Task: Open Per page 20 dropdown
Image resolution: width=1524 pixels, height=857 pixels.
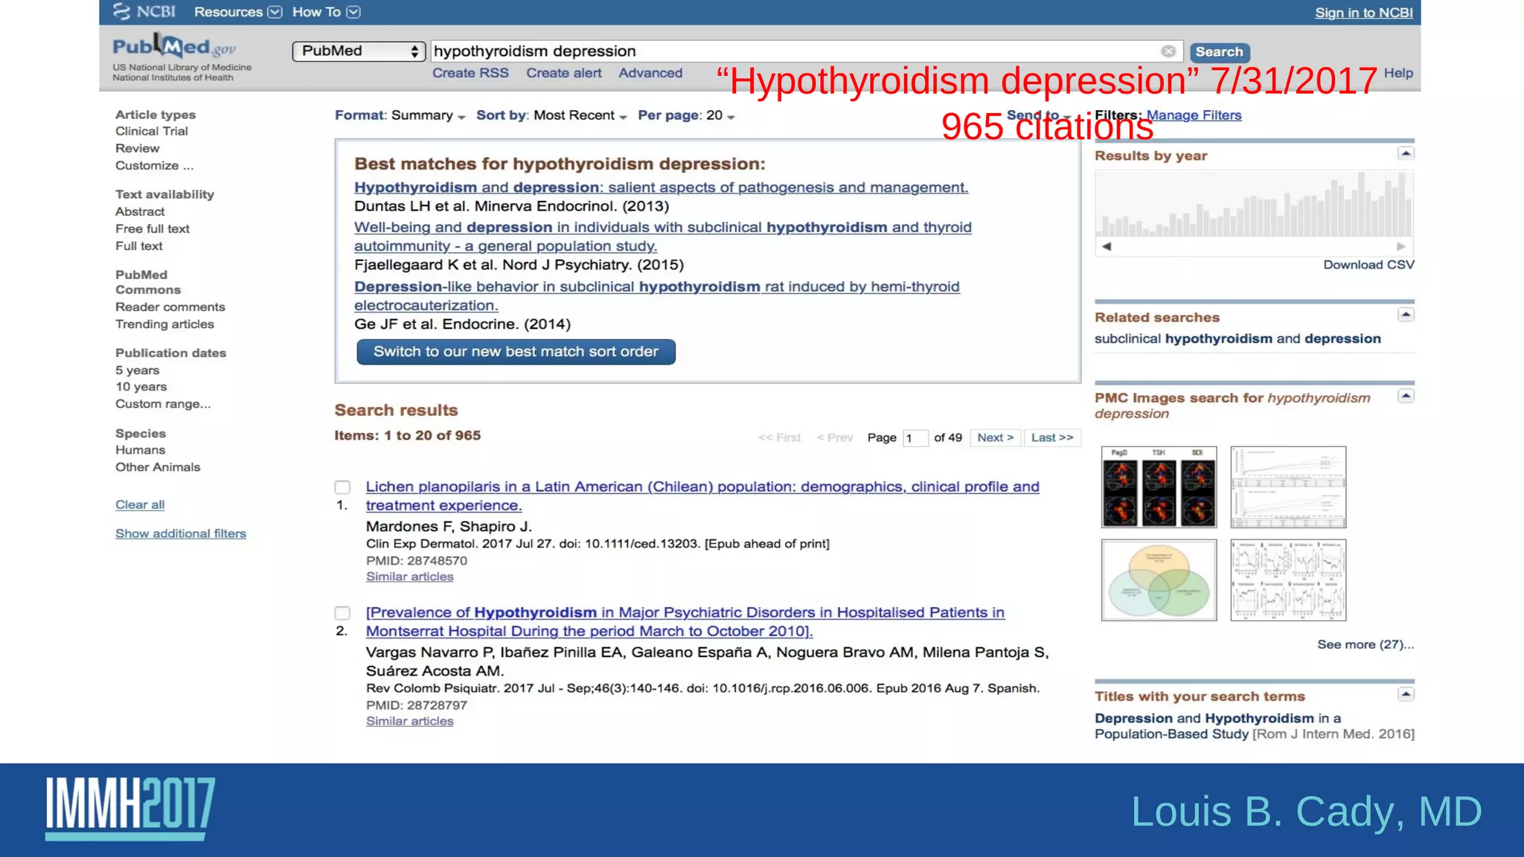Action: click(x=686, y=115)
